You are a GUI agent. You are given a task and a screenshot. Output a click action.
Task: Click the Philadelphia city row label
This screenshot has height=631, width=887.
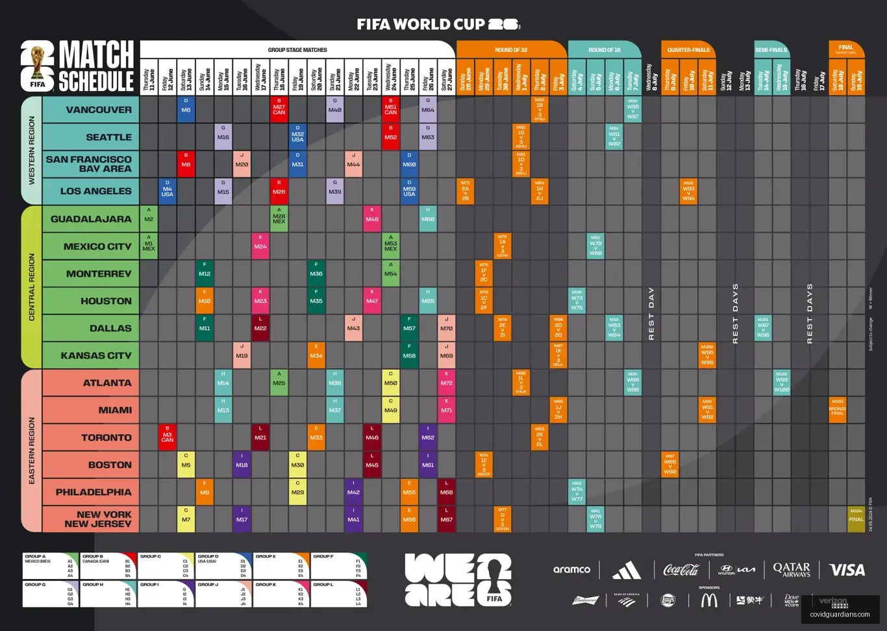coord(91,492)
